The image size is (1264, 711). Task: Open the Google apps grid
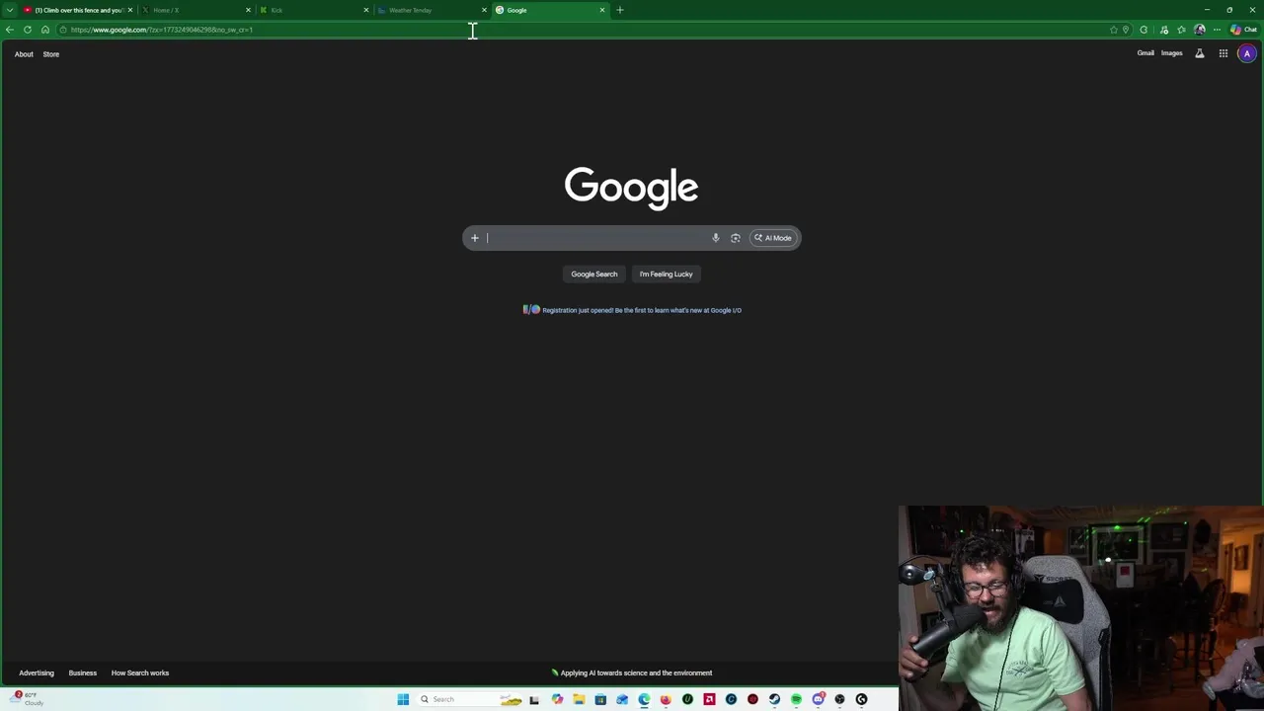1223,53
